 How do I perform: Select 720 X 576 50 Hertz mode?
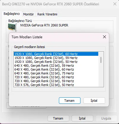coord(56,85)
